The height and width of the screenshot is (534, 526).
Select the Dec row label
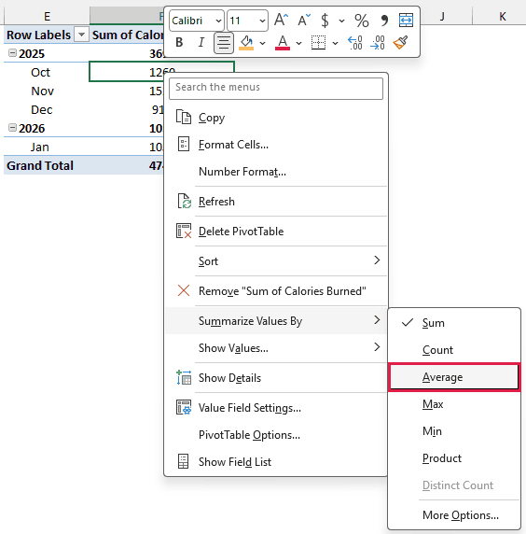pos(42,109)
